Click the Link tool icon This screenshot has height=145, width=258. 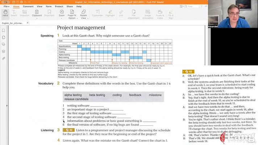click(x=121, y=12)
